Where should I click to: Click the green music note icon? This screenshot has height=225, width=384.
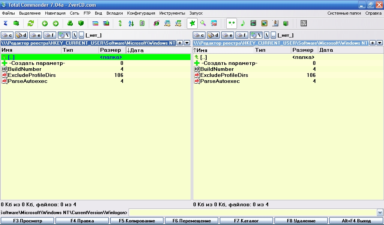pos(243,23)
